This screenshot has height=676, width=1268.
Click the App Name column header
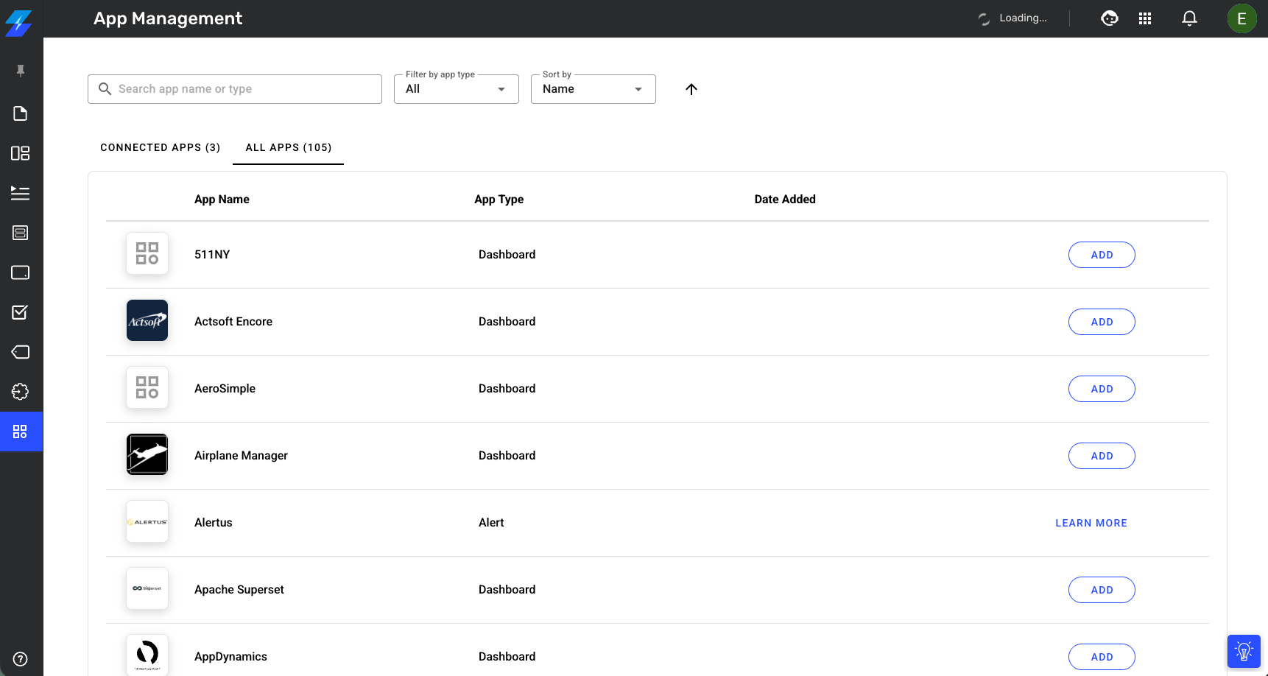point(222,200)
